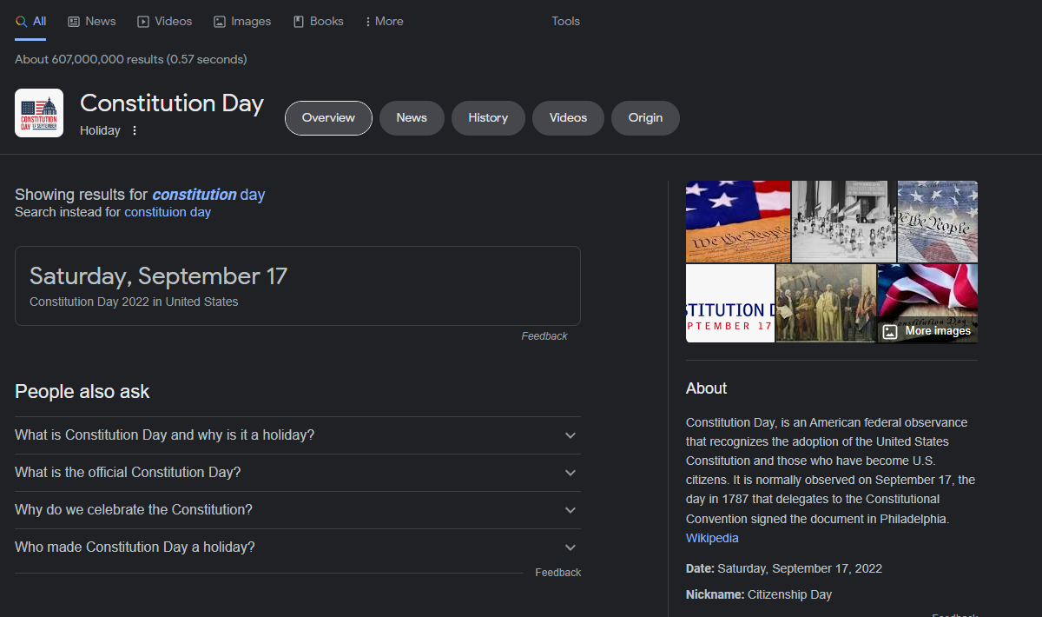1042x617 pixels.
Task: Click the book icon on Books tab
Action: pos(299,21)
